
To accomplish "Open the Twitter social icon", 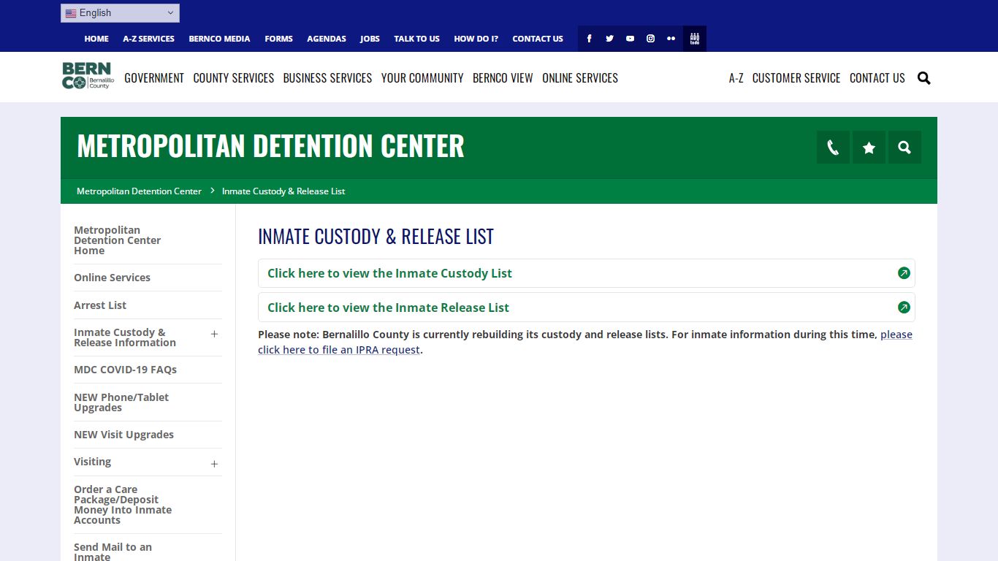I will [x=609, y=39].
